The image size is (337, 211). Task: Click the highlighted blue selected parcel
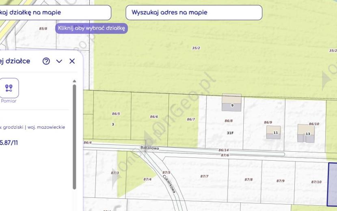tap(332, 185)
